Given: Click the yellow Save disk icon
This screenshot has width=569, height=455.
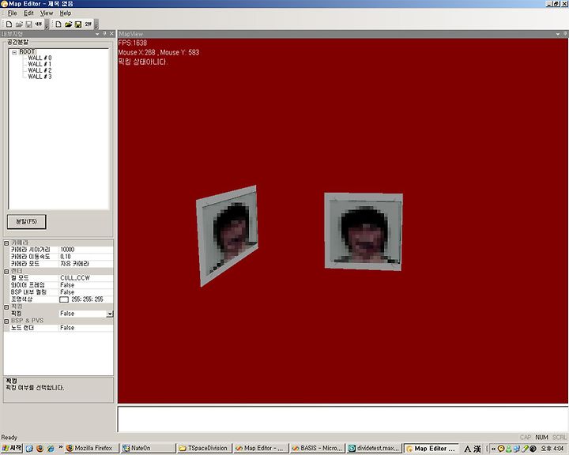Looking at the screenshot, I should tap(78, 24).
